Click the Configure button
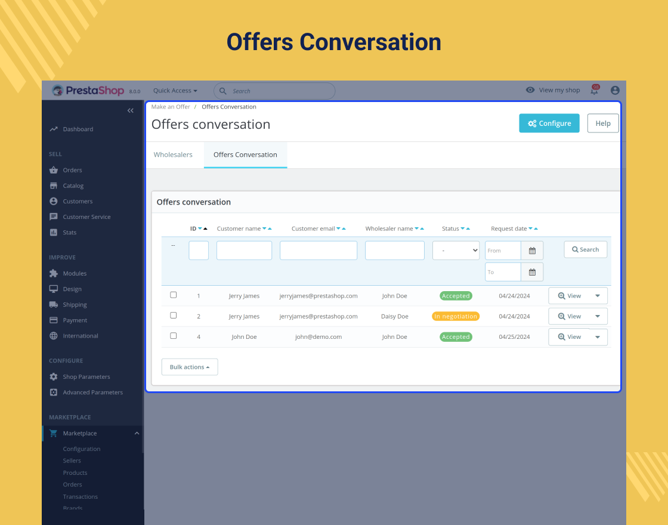Viewport: 668px width, 525px height. point(549,123)
